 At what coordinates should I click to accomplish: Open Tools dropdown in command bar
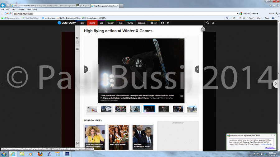pos(268,18)
